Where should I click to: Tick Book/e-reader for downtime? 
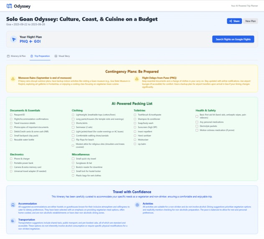[x=73, y=167]
